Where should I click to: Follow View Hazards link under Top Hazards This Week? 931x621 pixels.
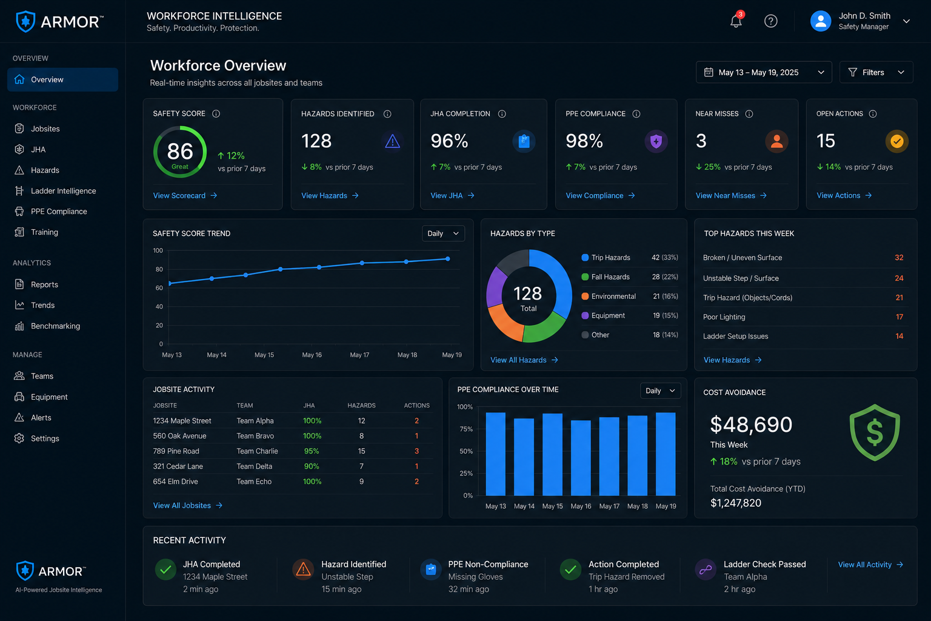(732, 360)
